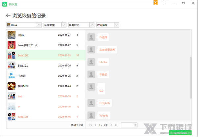Viewport: 198px width, 137px height.
Task: Select the Love惠惠 conversation name
Action: click(28, 45)
